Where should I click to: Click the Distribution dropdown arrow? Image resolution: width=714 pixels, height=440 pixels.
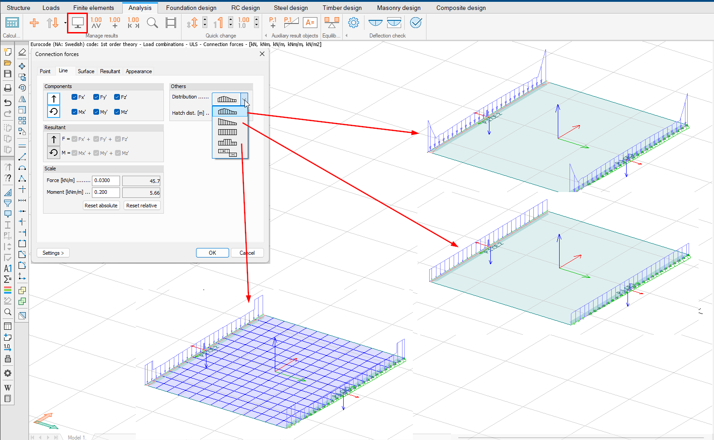coord(244,99)
